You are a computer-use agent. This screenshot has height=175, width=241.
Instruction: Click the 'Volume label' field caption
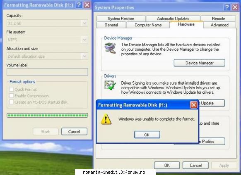(17, 65)
